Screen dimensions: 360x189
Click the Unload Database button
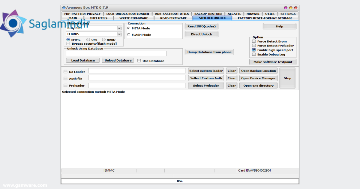tap(118, 60)
